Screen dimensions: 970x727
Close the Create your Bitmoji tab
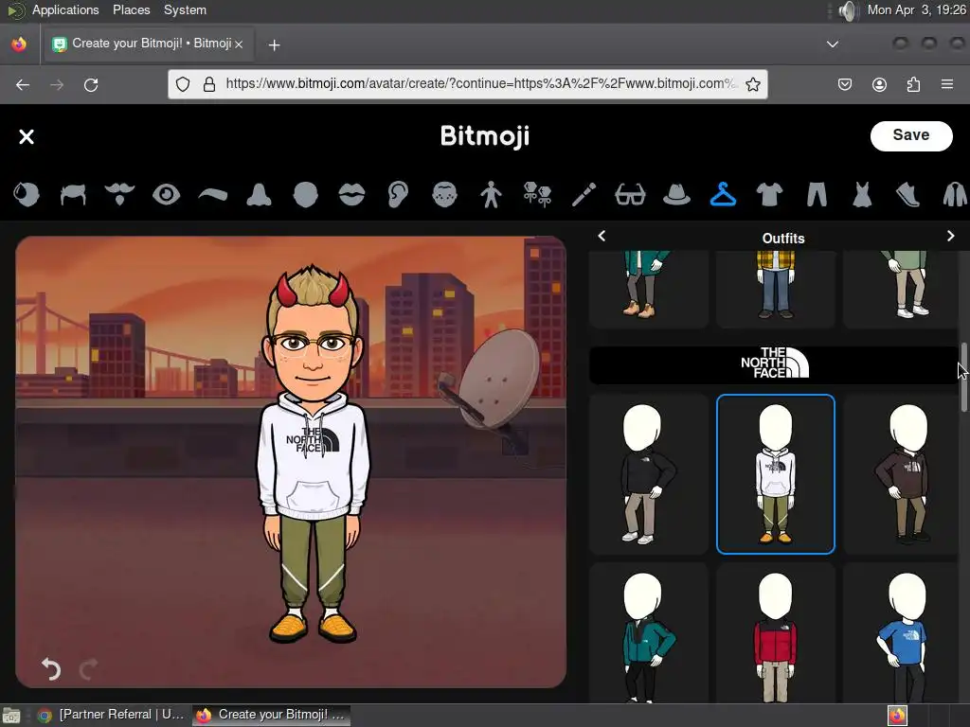click(239, 44)
